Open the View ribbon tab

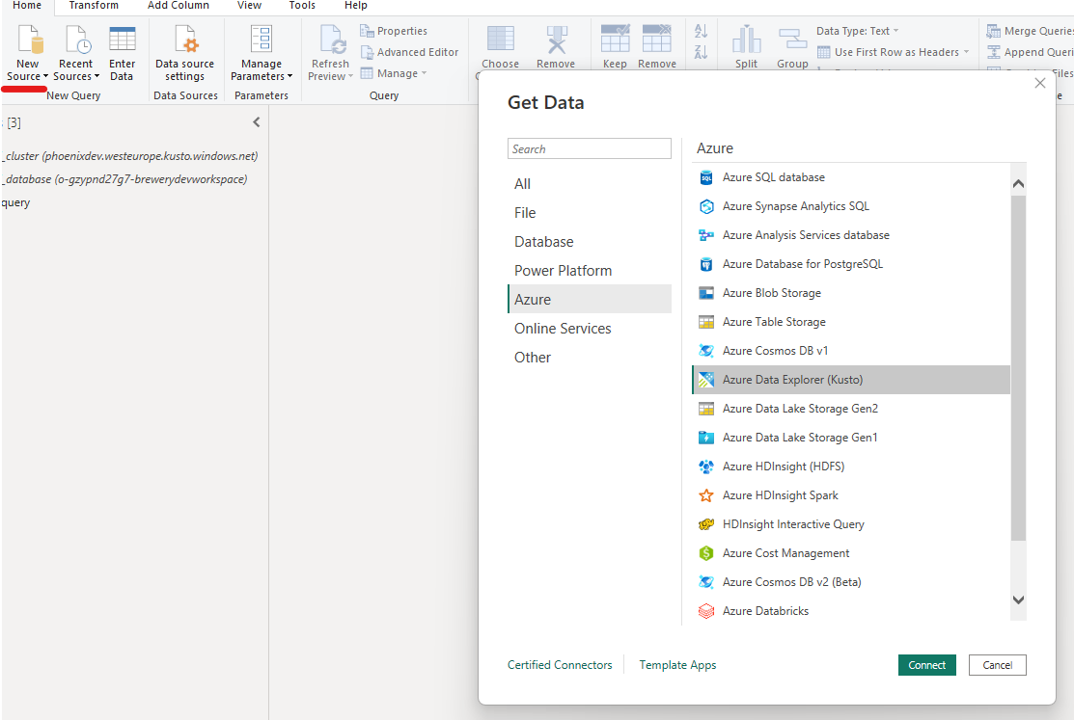(x=249, y=6)
